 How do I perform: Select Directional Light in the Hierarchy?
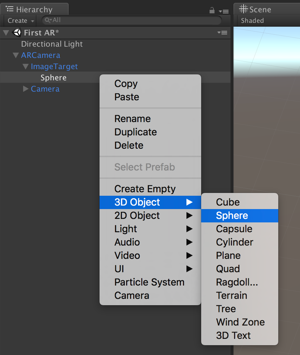click(x=52, y=44)
